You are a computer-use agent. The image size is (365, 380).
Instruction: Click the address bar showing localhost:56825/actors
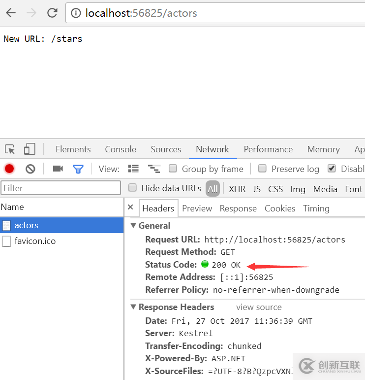coord(215,13)
